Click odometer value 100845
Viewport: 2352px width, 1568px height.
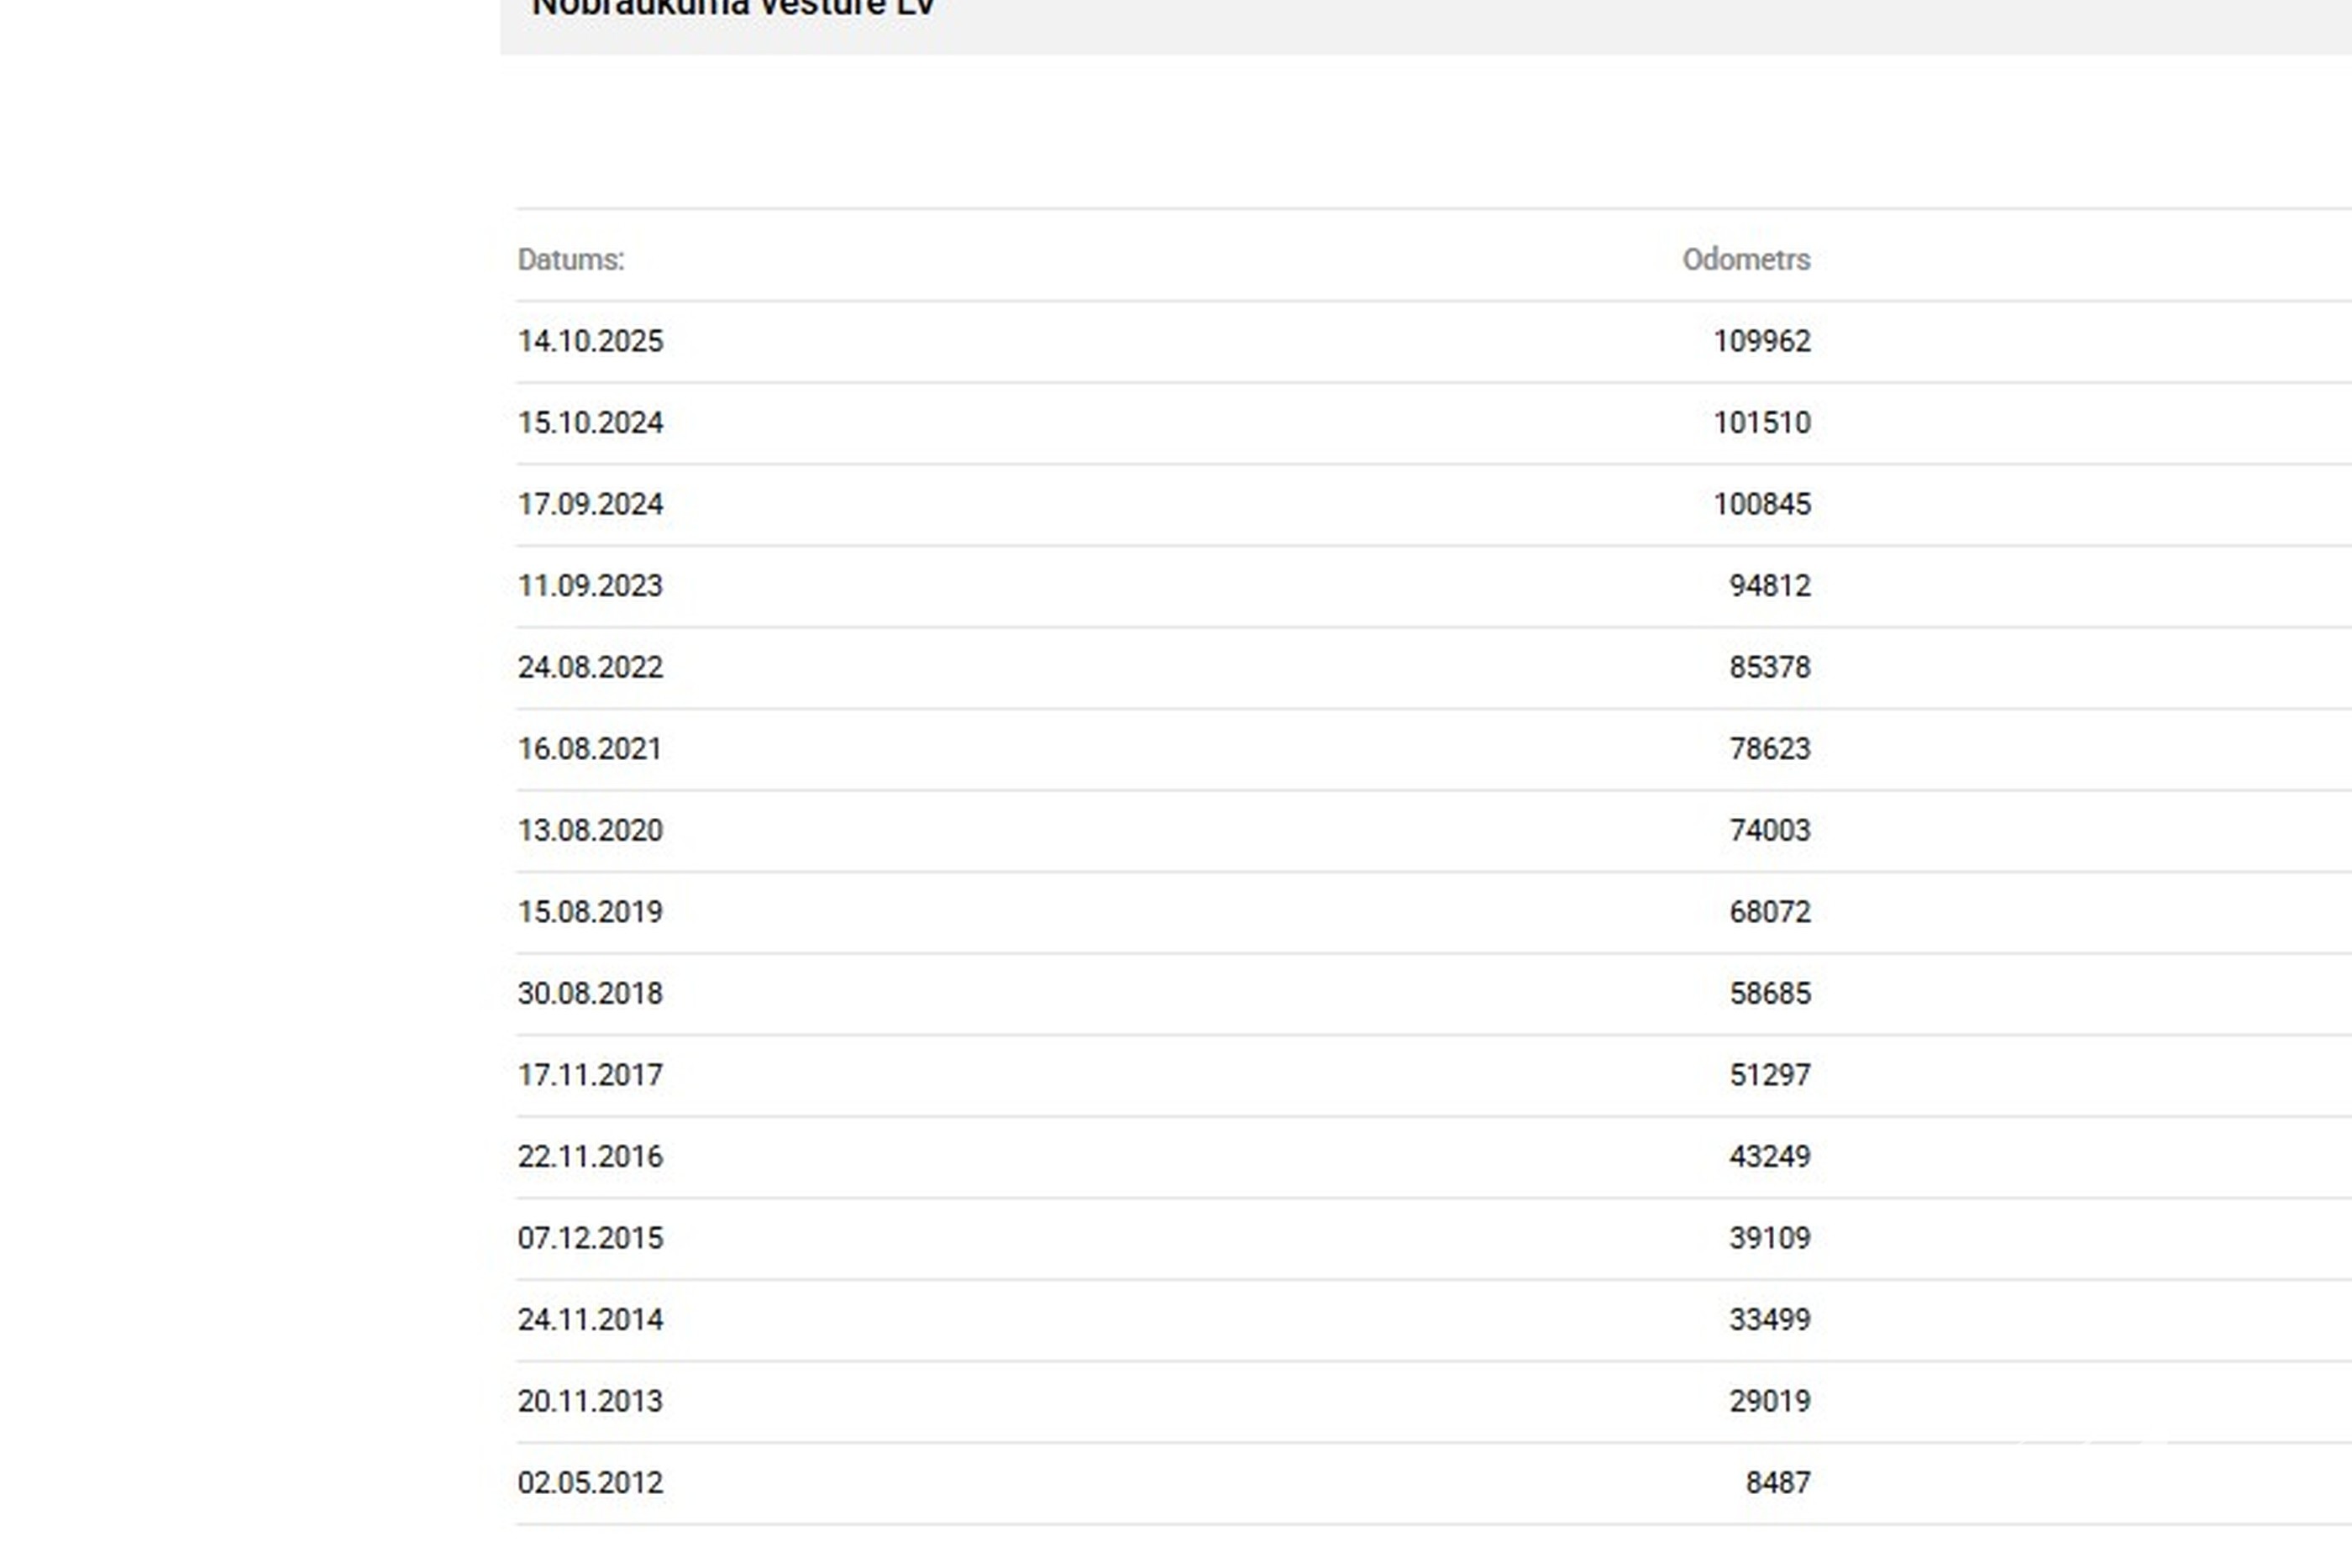[1761, 504]
